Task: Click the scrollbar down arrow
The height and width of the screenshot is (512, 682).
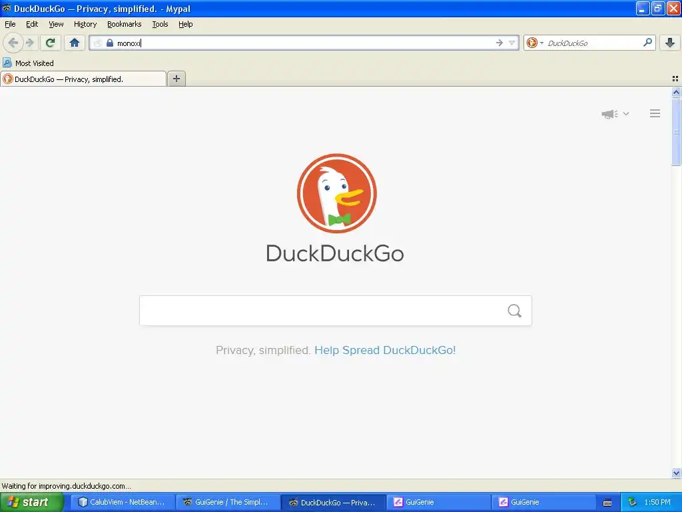Action: tap(676, 473)
